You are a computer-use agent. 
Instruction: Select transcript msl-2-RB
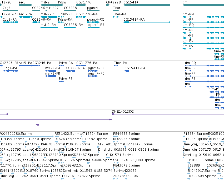(49, 17)
